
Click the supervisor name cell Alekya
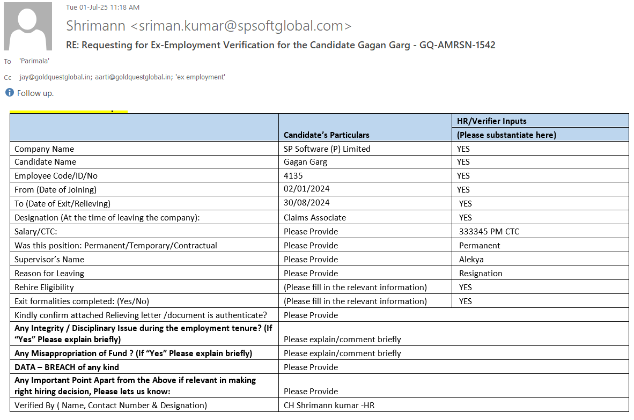pos(471,260)
